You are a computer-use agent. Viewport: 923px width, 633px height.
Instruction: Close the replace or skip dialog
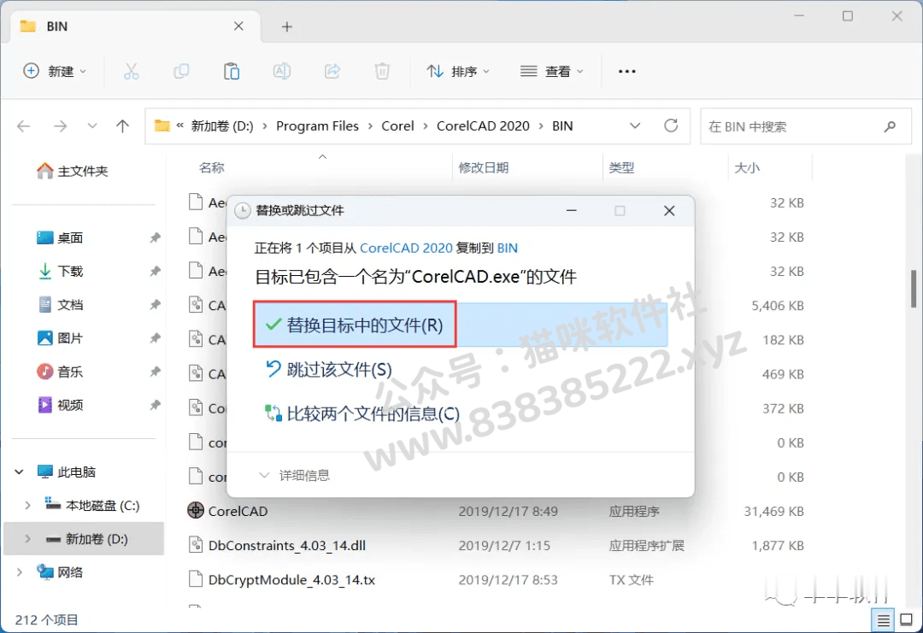pos(669,211)
